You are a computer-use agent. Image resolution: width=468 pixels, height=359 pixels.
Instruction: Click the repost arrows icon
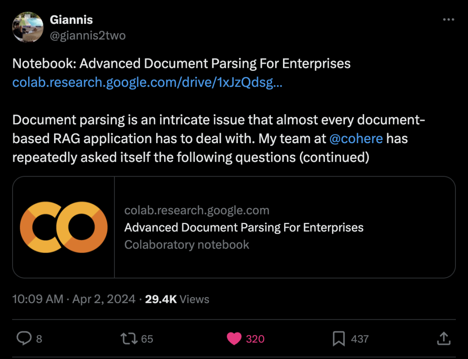(129, 339)
